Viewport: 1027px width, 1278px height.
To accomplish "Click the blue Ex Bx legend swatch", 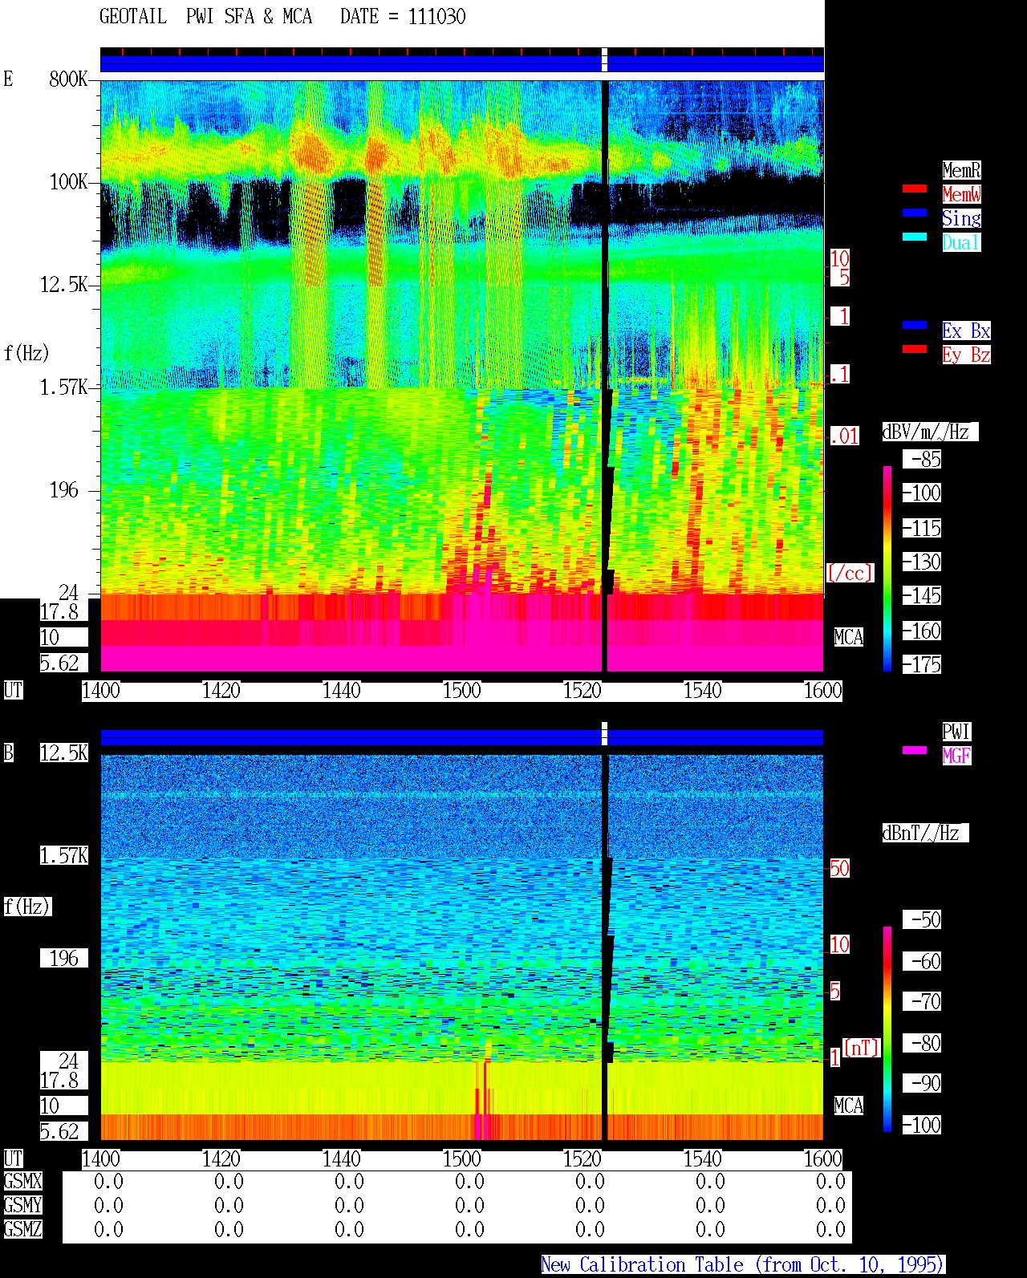I will click(x=914, y=325).
